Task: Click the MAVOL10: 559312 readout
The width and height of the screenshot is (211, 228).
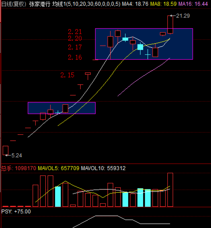Action: point(103,168)
